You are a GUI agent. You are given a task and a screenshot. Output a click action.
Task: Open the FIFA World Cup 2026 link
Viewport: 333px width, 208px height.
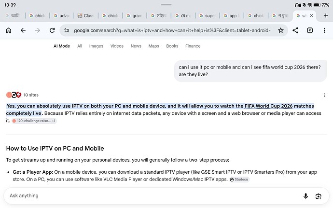[x=268, y=106]
